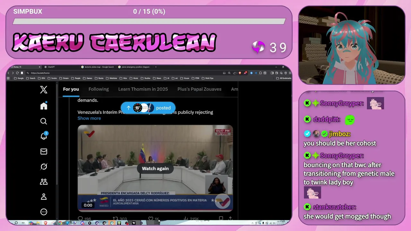Open Grok icon in X sidebar

click(44, 167)
